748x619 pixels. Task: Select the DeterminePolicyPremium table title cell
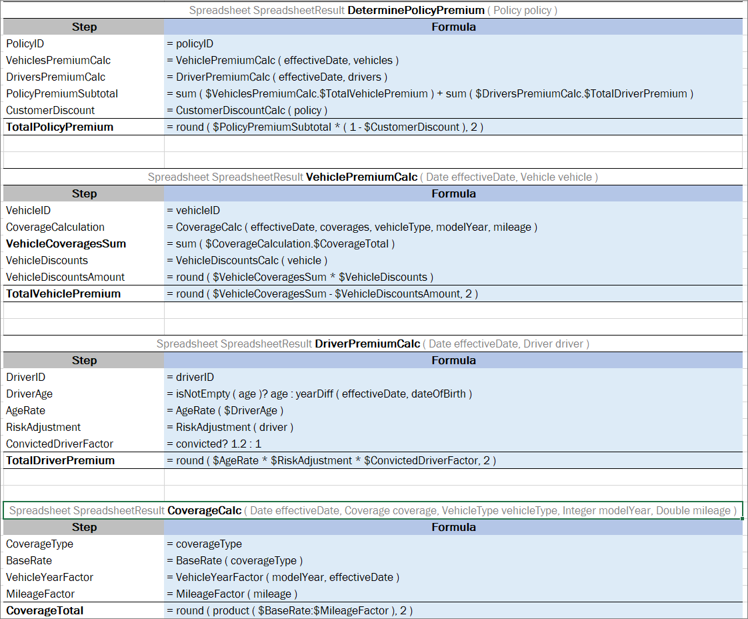pyautogui.click(x=373, y=10)
